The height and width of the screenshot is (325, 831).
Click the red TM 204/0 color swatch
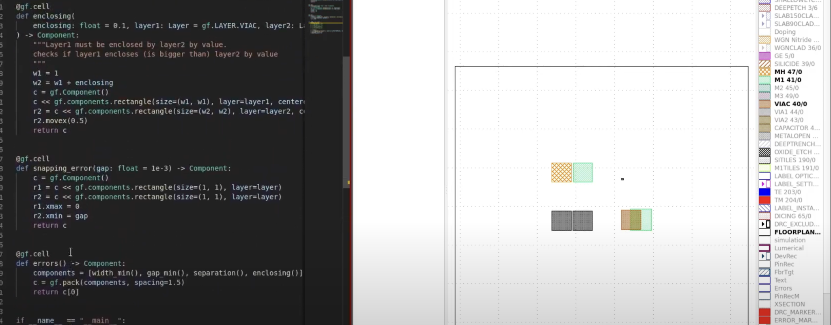pyautogui.click(x=764, y=200)
